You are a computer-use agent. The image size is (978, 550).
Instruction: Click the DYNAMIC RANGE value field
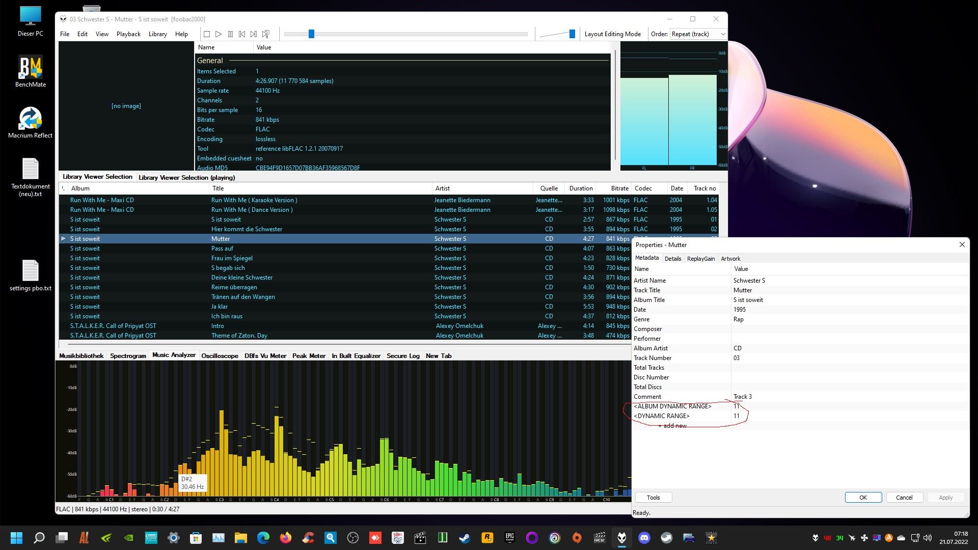click(850, 416)
